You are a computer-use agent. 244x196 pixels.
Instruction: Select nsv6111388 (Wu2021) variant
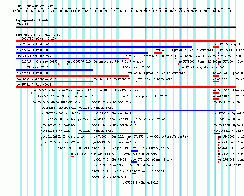point(57,131)
